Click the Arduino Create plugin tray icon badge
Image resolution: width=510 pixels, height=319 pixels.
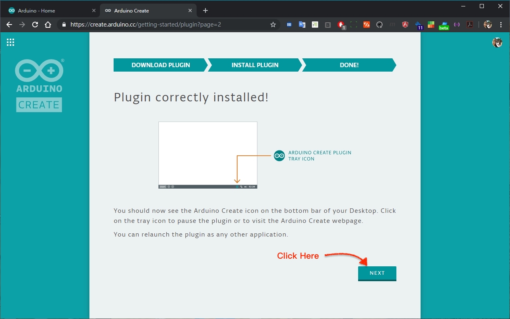279,156
